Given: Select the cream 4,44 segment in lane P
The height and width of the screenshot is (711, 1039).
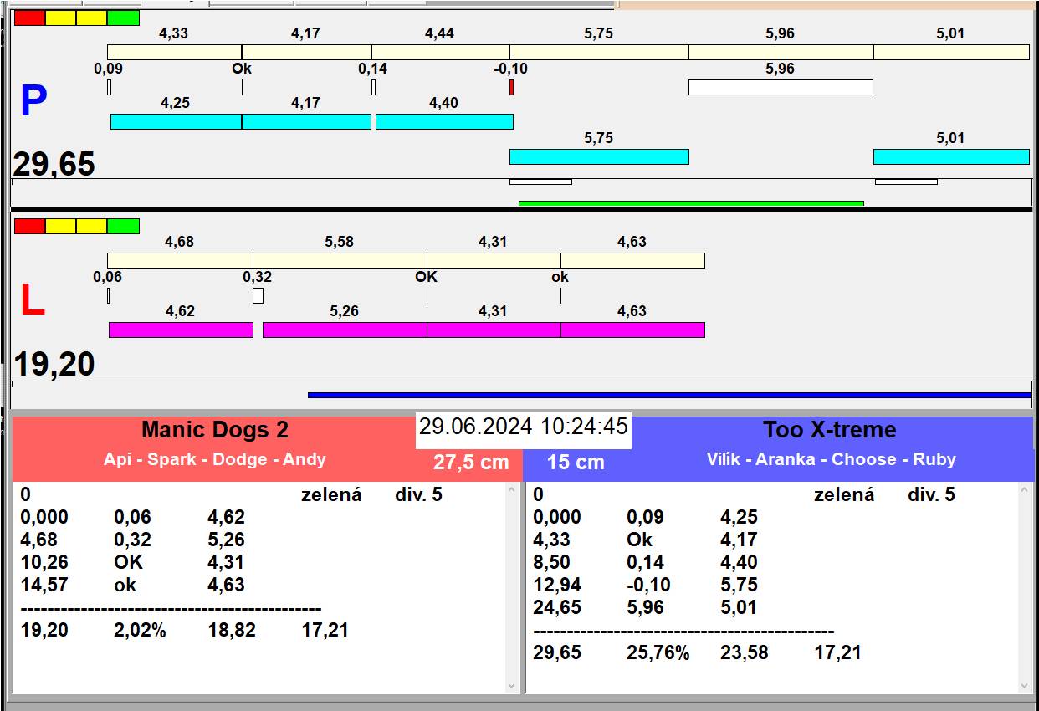Looking at the screenshot, I should [x=440, y=52].
